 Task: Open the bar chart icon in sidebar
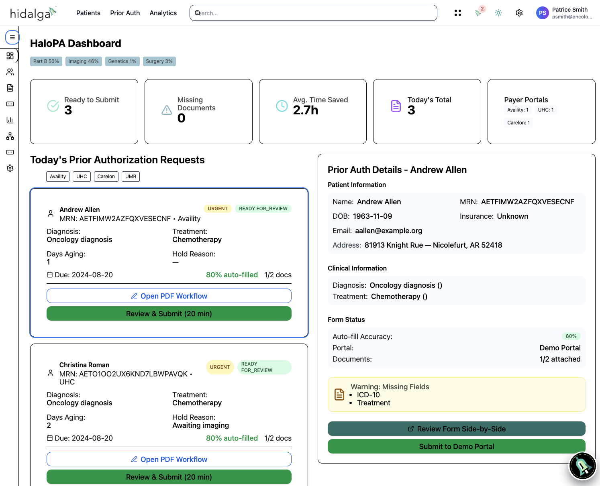(x=10, y=120)
